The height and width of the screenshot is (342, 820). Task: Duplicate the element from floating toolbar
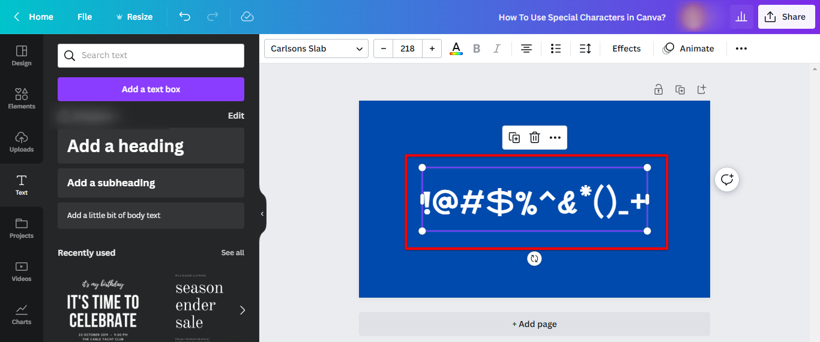(x=514, y=138)
